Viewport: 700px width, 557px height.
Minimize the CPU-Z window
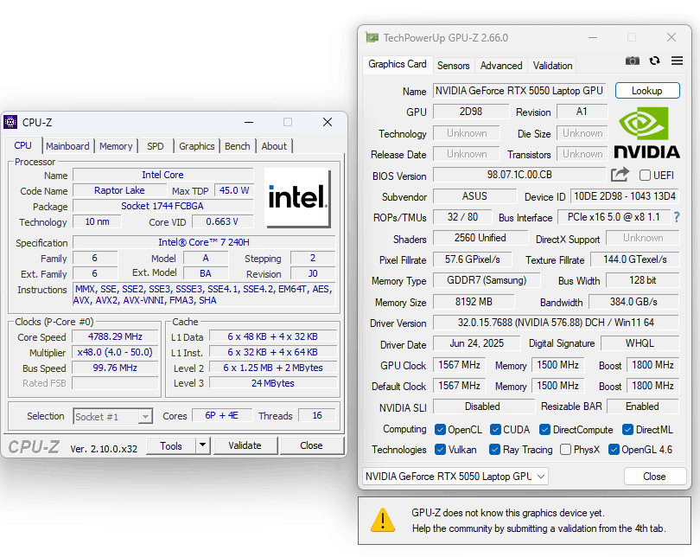point(249,122)
